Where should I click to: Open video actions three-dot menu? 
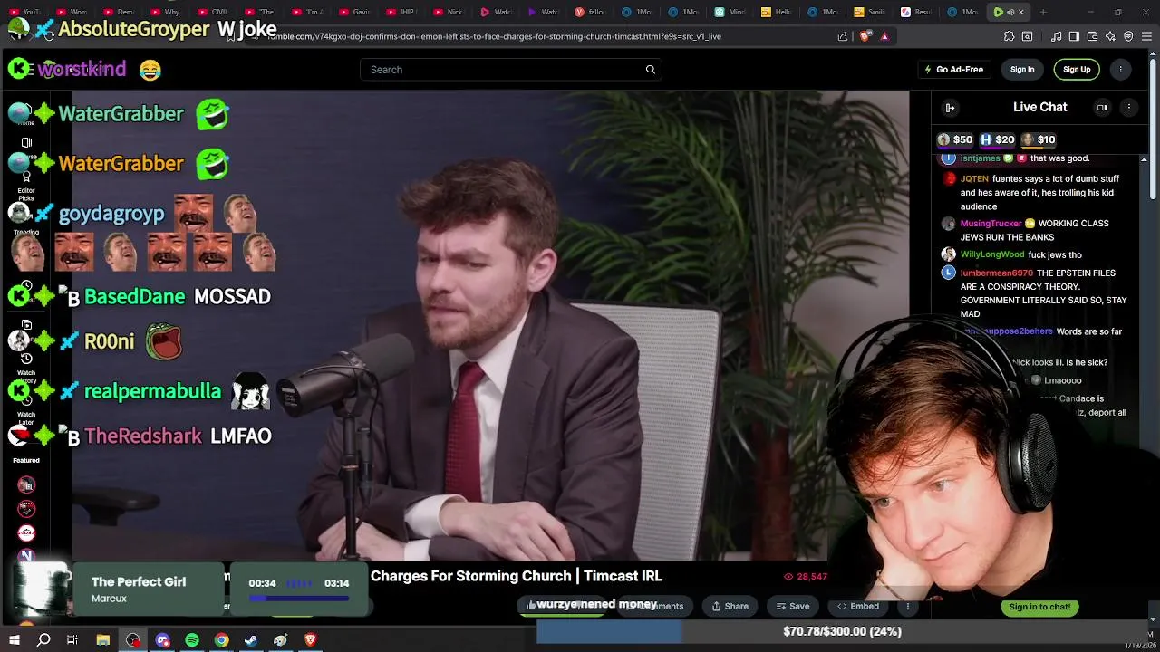907,607
